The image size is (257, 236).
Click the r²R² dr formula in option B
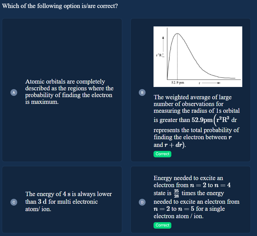coord(226,120)
